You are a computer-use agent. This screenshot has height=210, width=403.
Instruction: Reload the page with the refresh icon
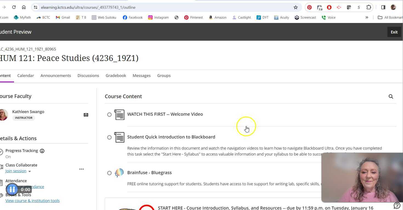point(14,7)
